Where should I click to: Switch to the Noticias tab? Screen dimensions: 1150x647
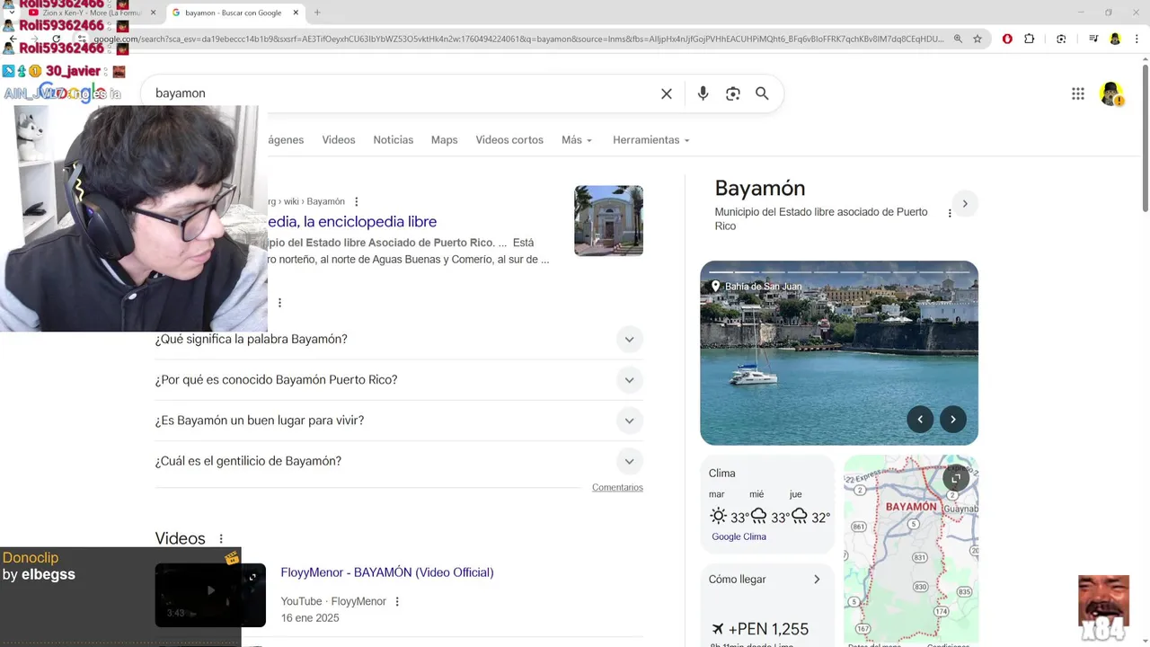(x=394, y=140)
